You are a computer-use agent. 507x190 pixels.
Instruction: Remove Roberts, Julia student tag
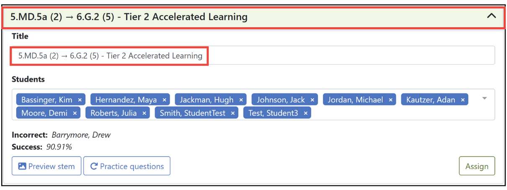click(x=144, y=113)
